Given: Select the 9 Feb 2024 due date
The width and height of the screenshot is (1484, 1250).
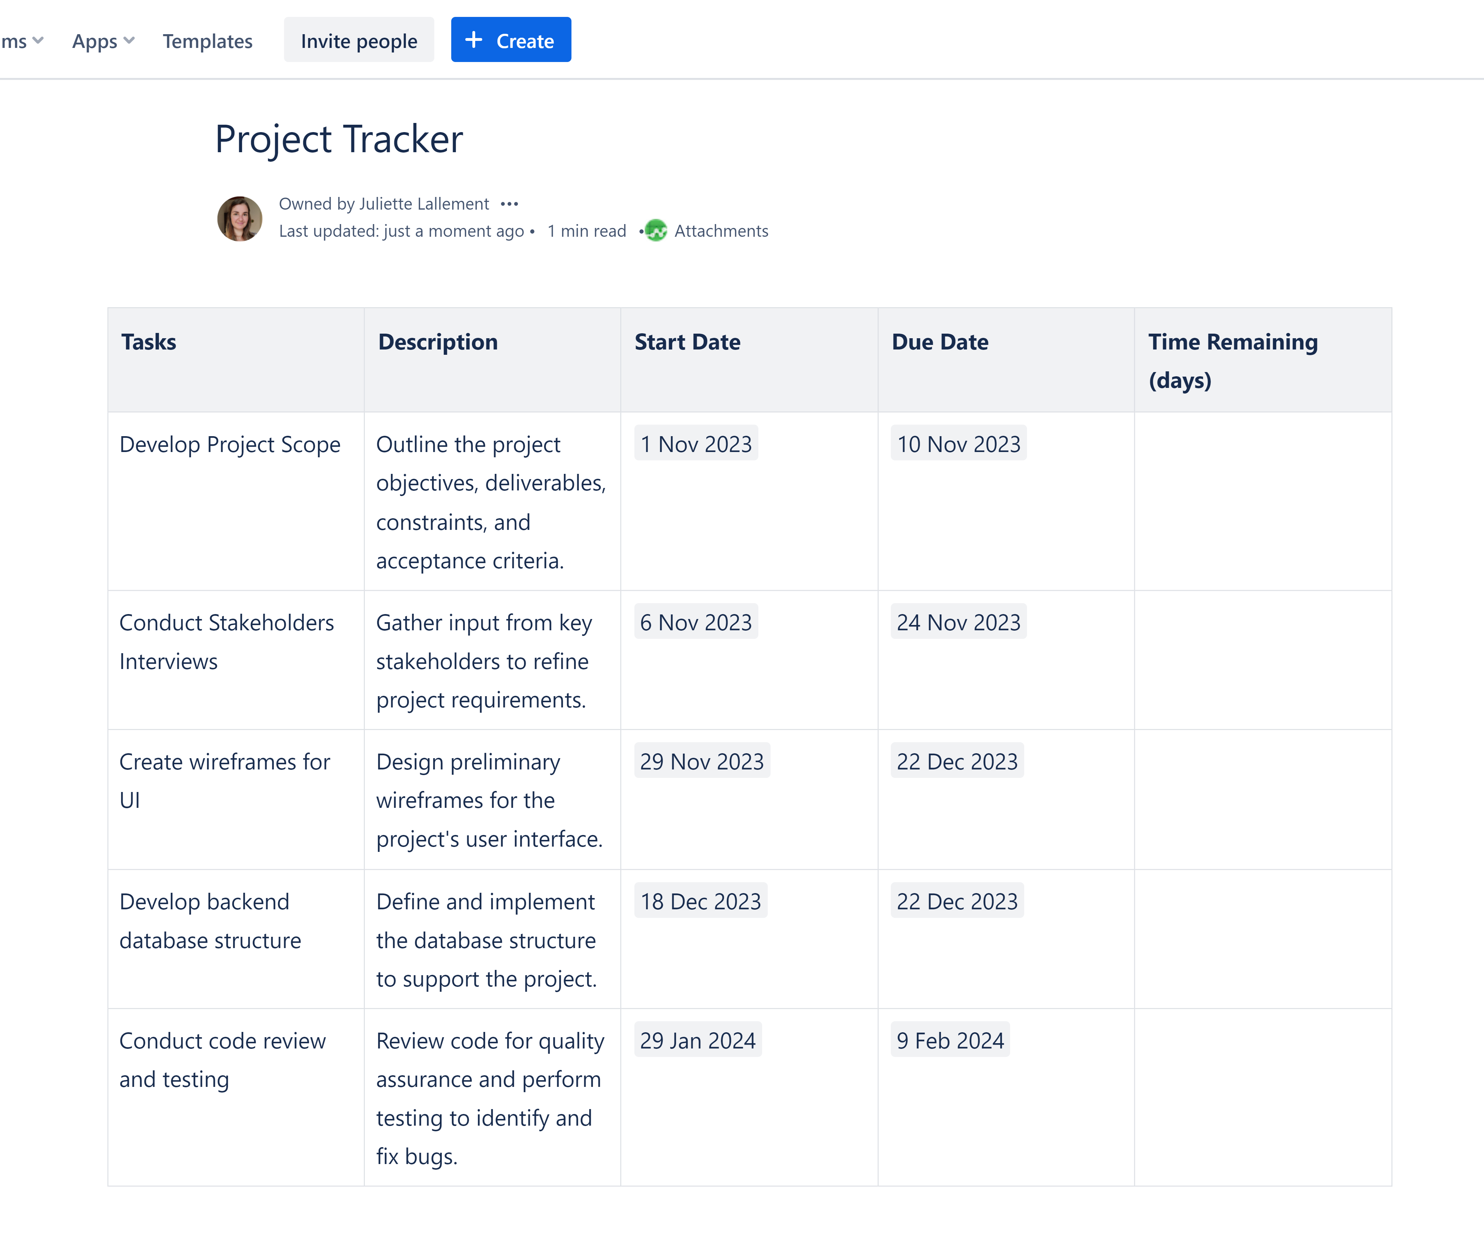Looking at the screenshot, I should (949, 1040).
